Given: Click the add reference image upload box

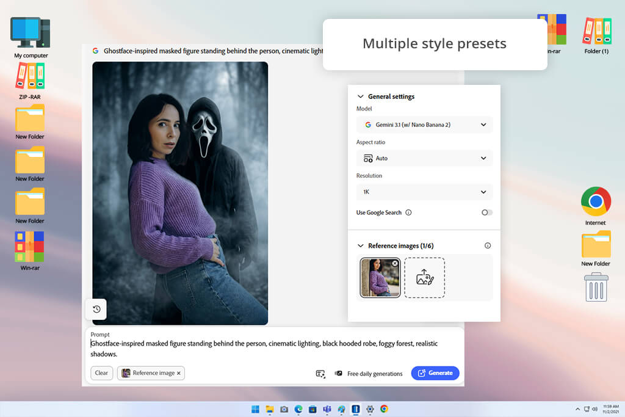Looking at the screenshot, I should [x=425, y=278].
